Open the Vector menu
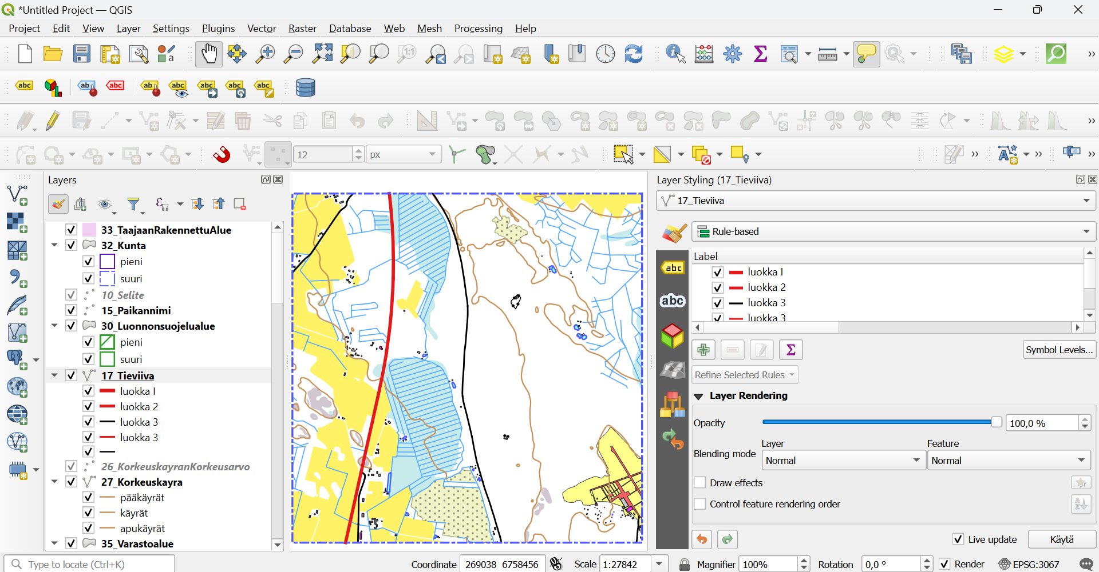This screenshot has width=1099, height=572. [x=262, y=29]
